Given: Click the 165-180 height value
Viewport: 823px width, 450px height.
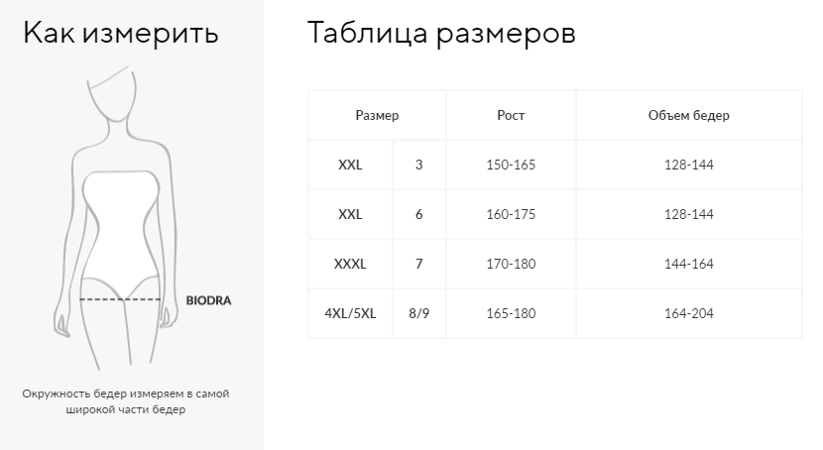Looking at the screenshot, I should click(x=511, y=313).
